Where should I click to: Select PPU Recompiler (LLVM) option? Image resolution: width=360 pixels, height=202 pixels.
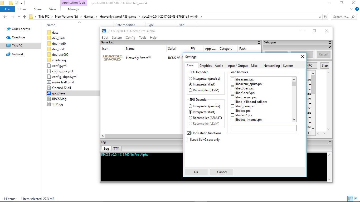click(x=191, y=90)
